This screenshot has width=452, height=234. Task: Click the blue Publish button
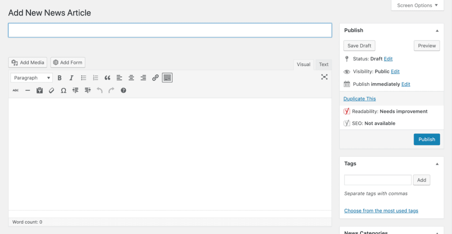426,139
